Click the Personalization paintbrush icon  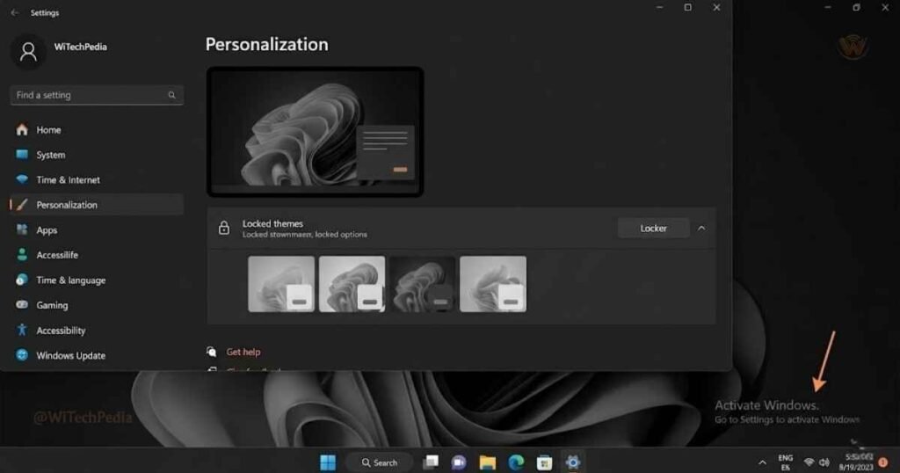coord(22,204)
